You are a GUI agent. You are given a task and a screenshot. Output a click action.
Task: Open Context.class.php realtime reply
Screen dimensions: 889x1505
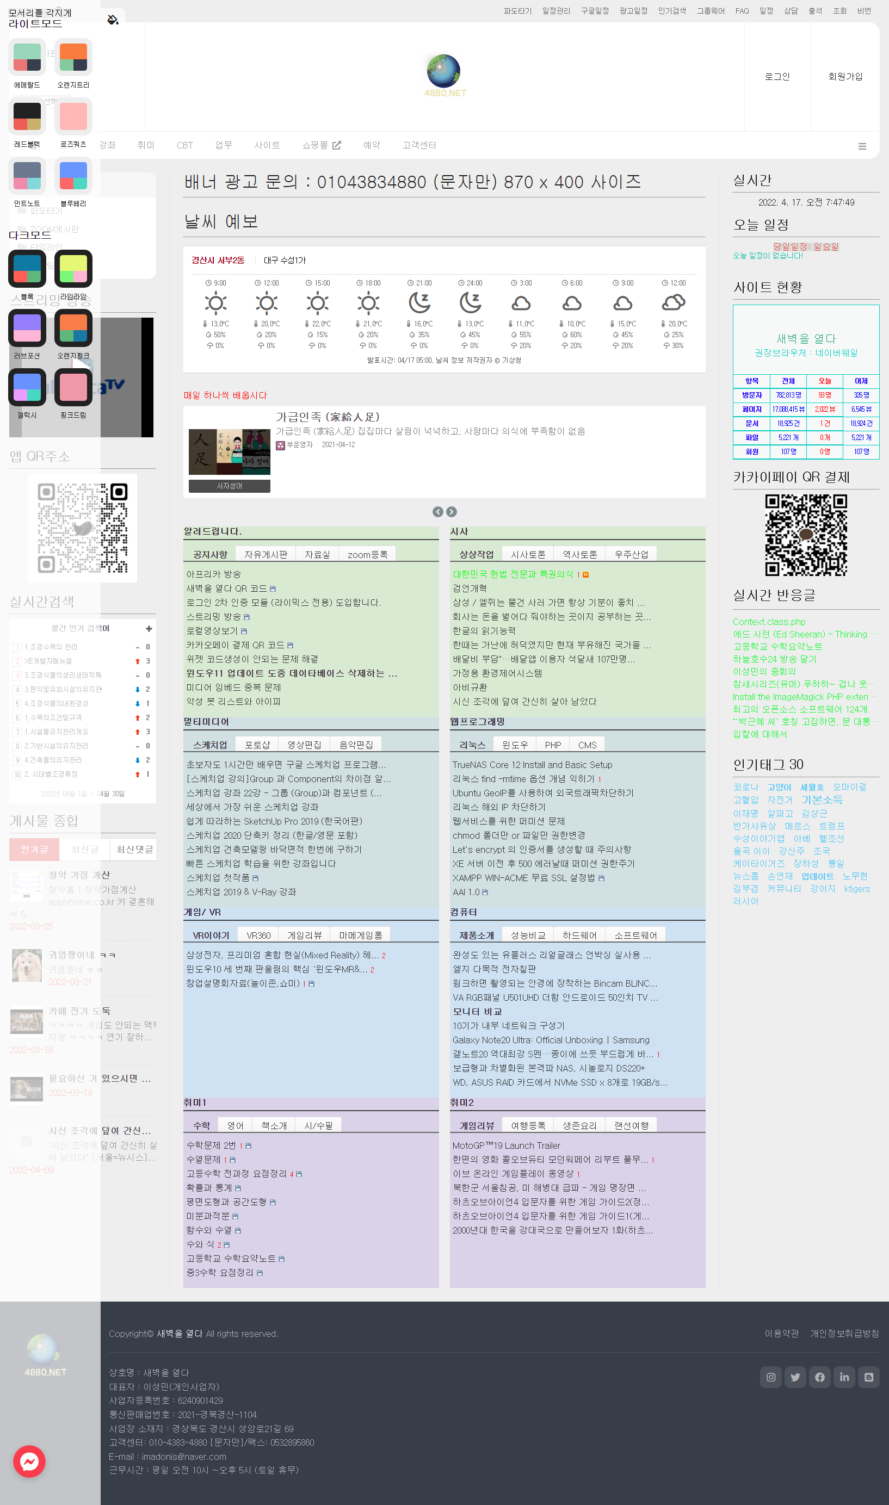769,622
